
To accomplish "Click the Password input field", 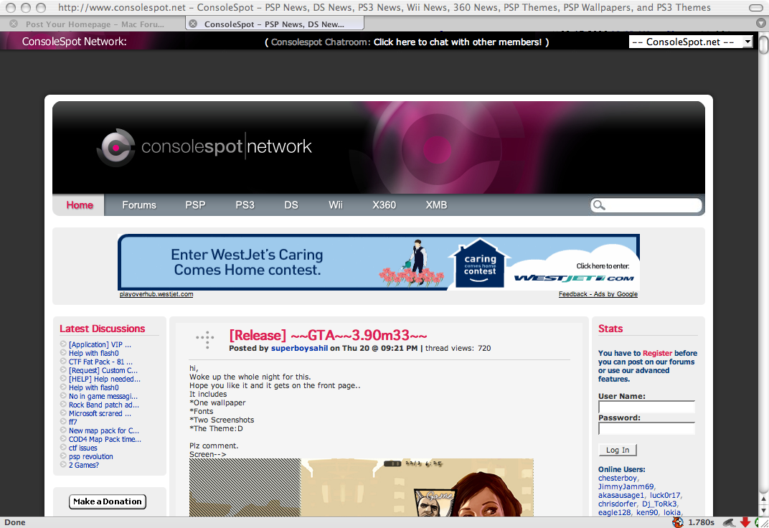I will (646, 428).
